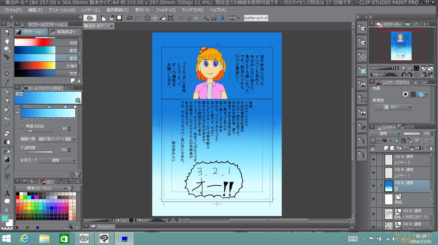Select the Text tool
Viewport: 438px width, 245px height.
pos(7,193)
